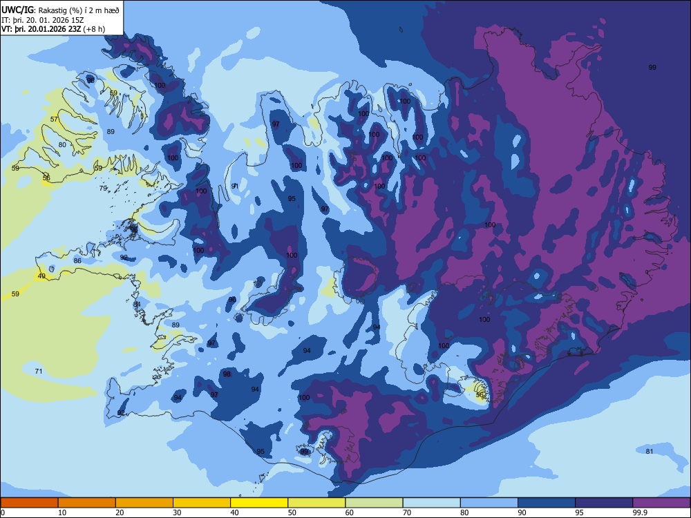The image size is (691, 518).
Task: Click the light blue 70–80 legend swatch
Action: pyautogui.click(x=431, y=503)
